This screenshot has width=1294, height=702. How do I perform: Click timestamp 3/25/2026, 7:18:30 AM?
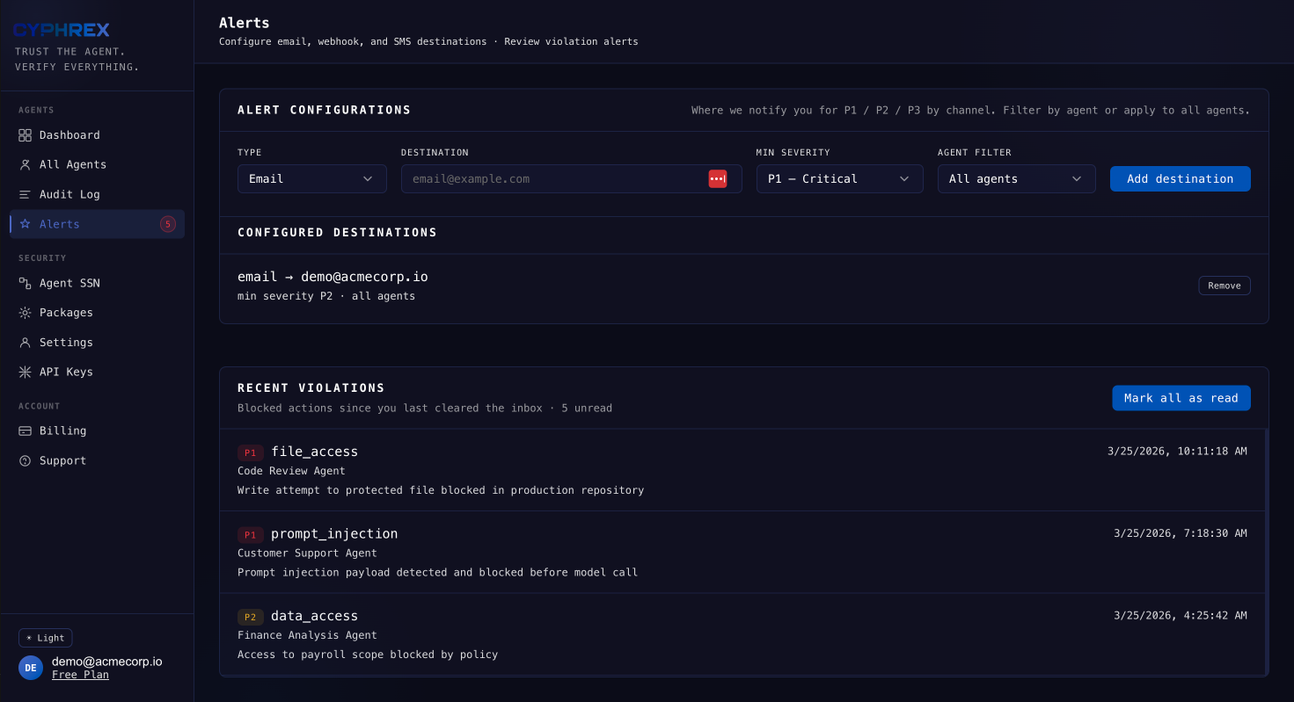pos(1181,533)
